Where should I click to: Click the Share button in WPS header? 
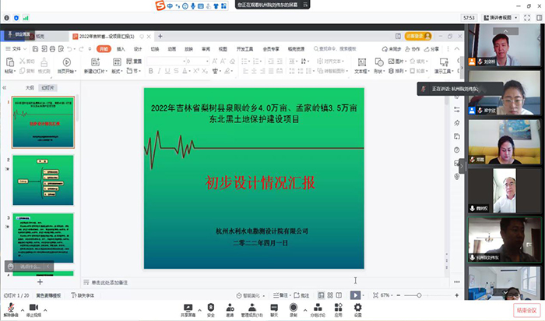[x=431, y=49]
